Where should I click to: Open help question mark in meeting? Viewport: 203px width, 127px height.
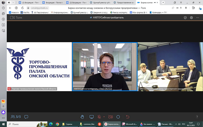pos(197,117)
